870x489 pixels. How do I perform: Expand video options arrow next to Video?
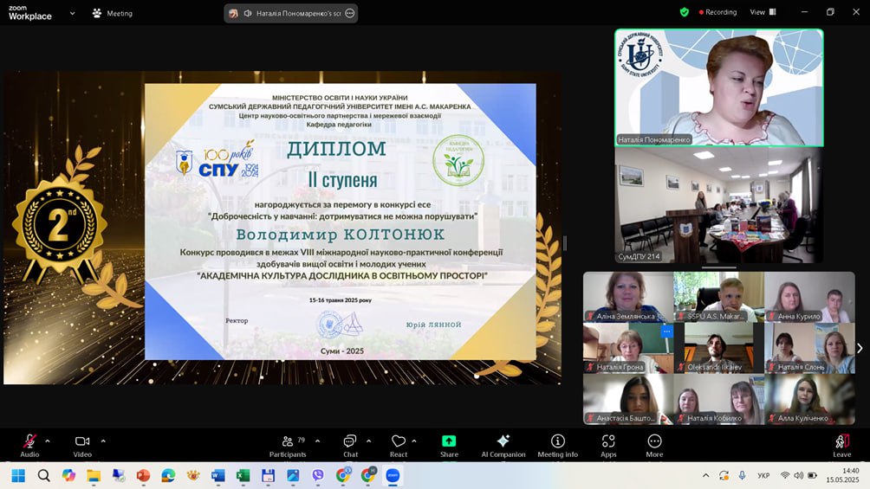(103, 441)
